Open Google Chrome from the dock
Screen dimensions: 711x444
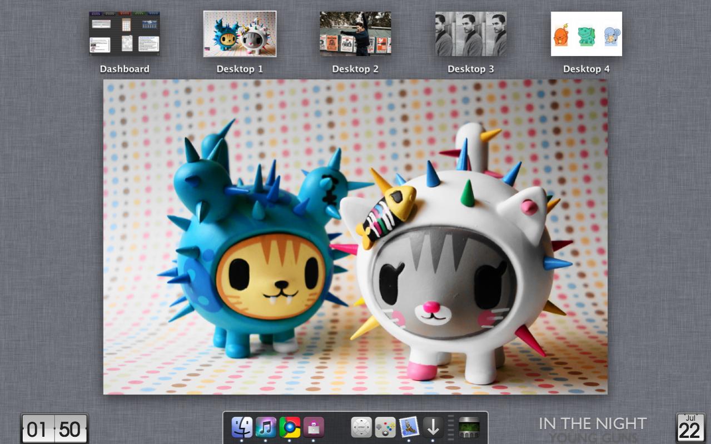(290, 427)
